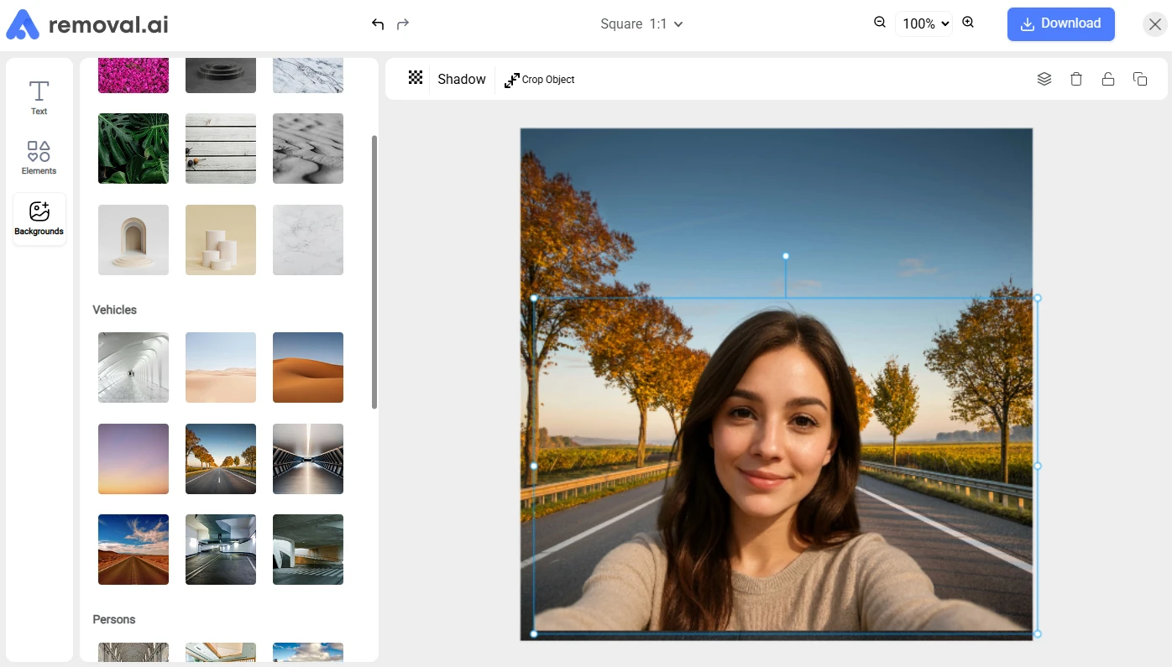Click the undo arrow icon

point(378,24)
